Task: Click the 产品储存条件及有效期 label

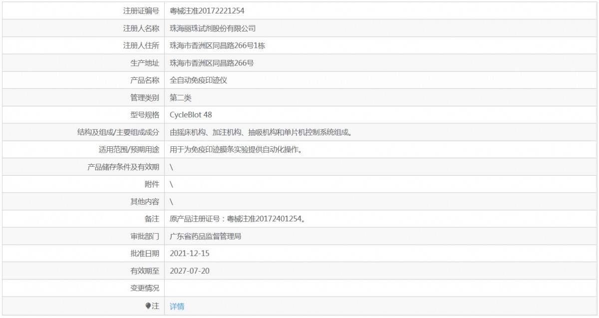Action: tap(123, 167)
